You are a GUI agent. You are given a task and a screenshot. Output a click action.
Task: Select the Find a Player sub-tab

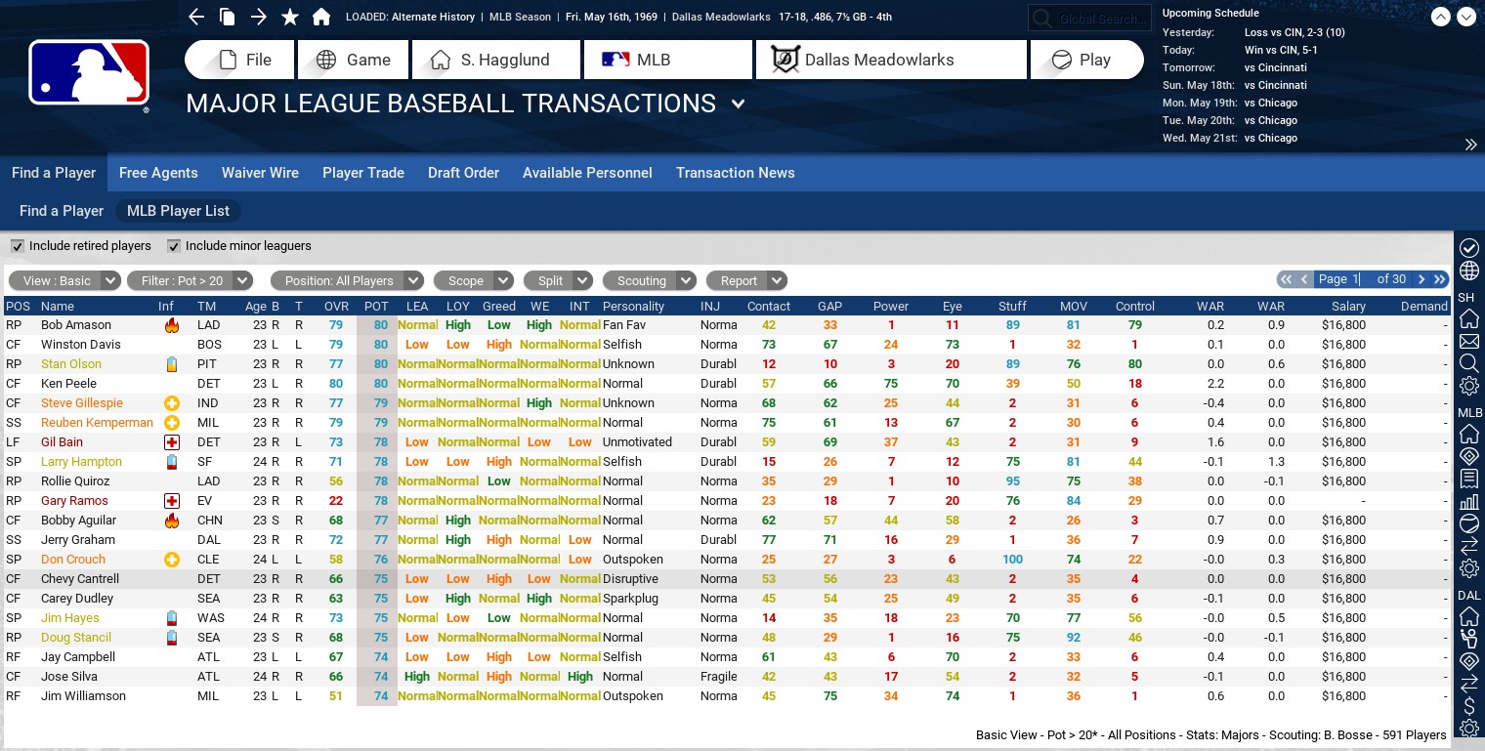[62, 211]
